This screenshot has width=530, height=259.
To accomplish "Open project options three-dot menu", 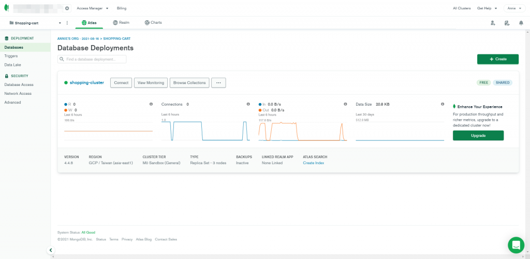I will pos(67,23).
